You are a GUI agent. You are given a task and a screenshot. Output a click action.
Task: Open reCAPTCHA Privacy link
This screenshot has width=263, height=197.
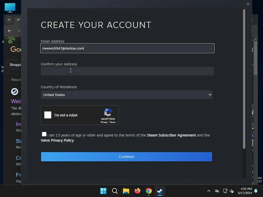[x=104, y=122]
